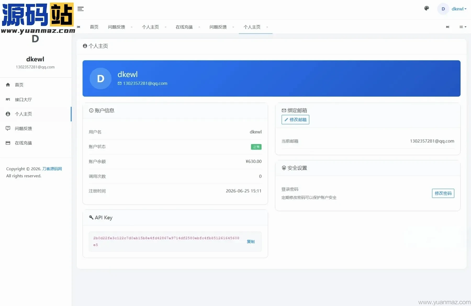Image resolution: width=471 pixels, height=306 pixels.
Task: Open the tab options list dropdown
Action: coord(463,27)
